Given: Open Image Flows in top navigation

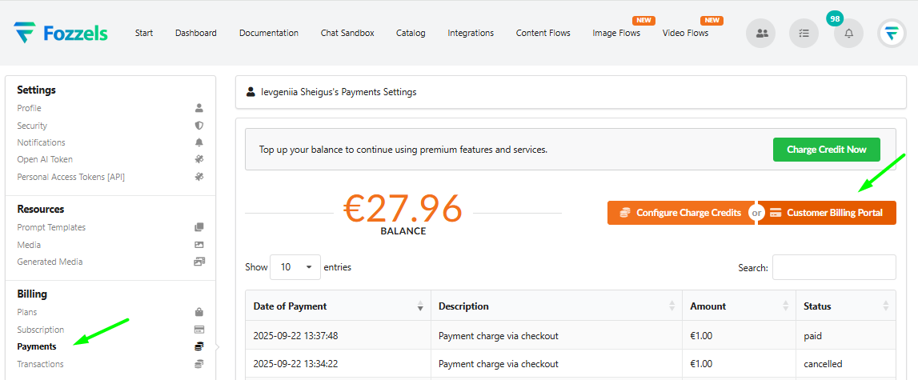Looking at the screenshot, I should [x=616, y=33].
